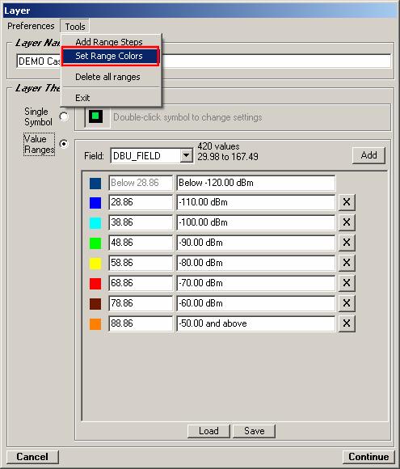
Task: Choose Exit from the Tools menu
Action: coord(82,98)
